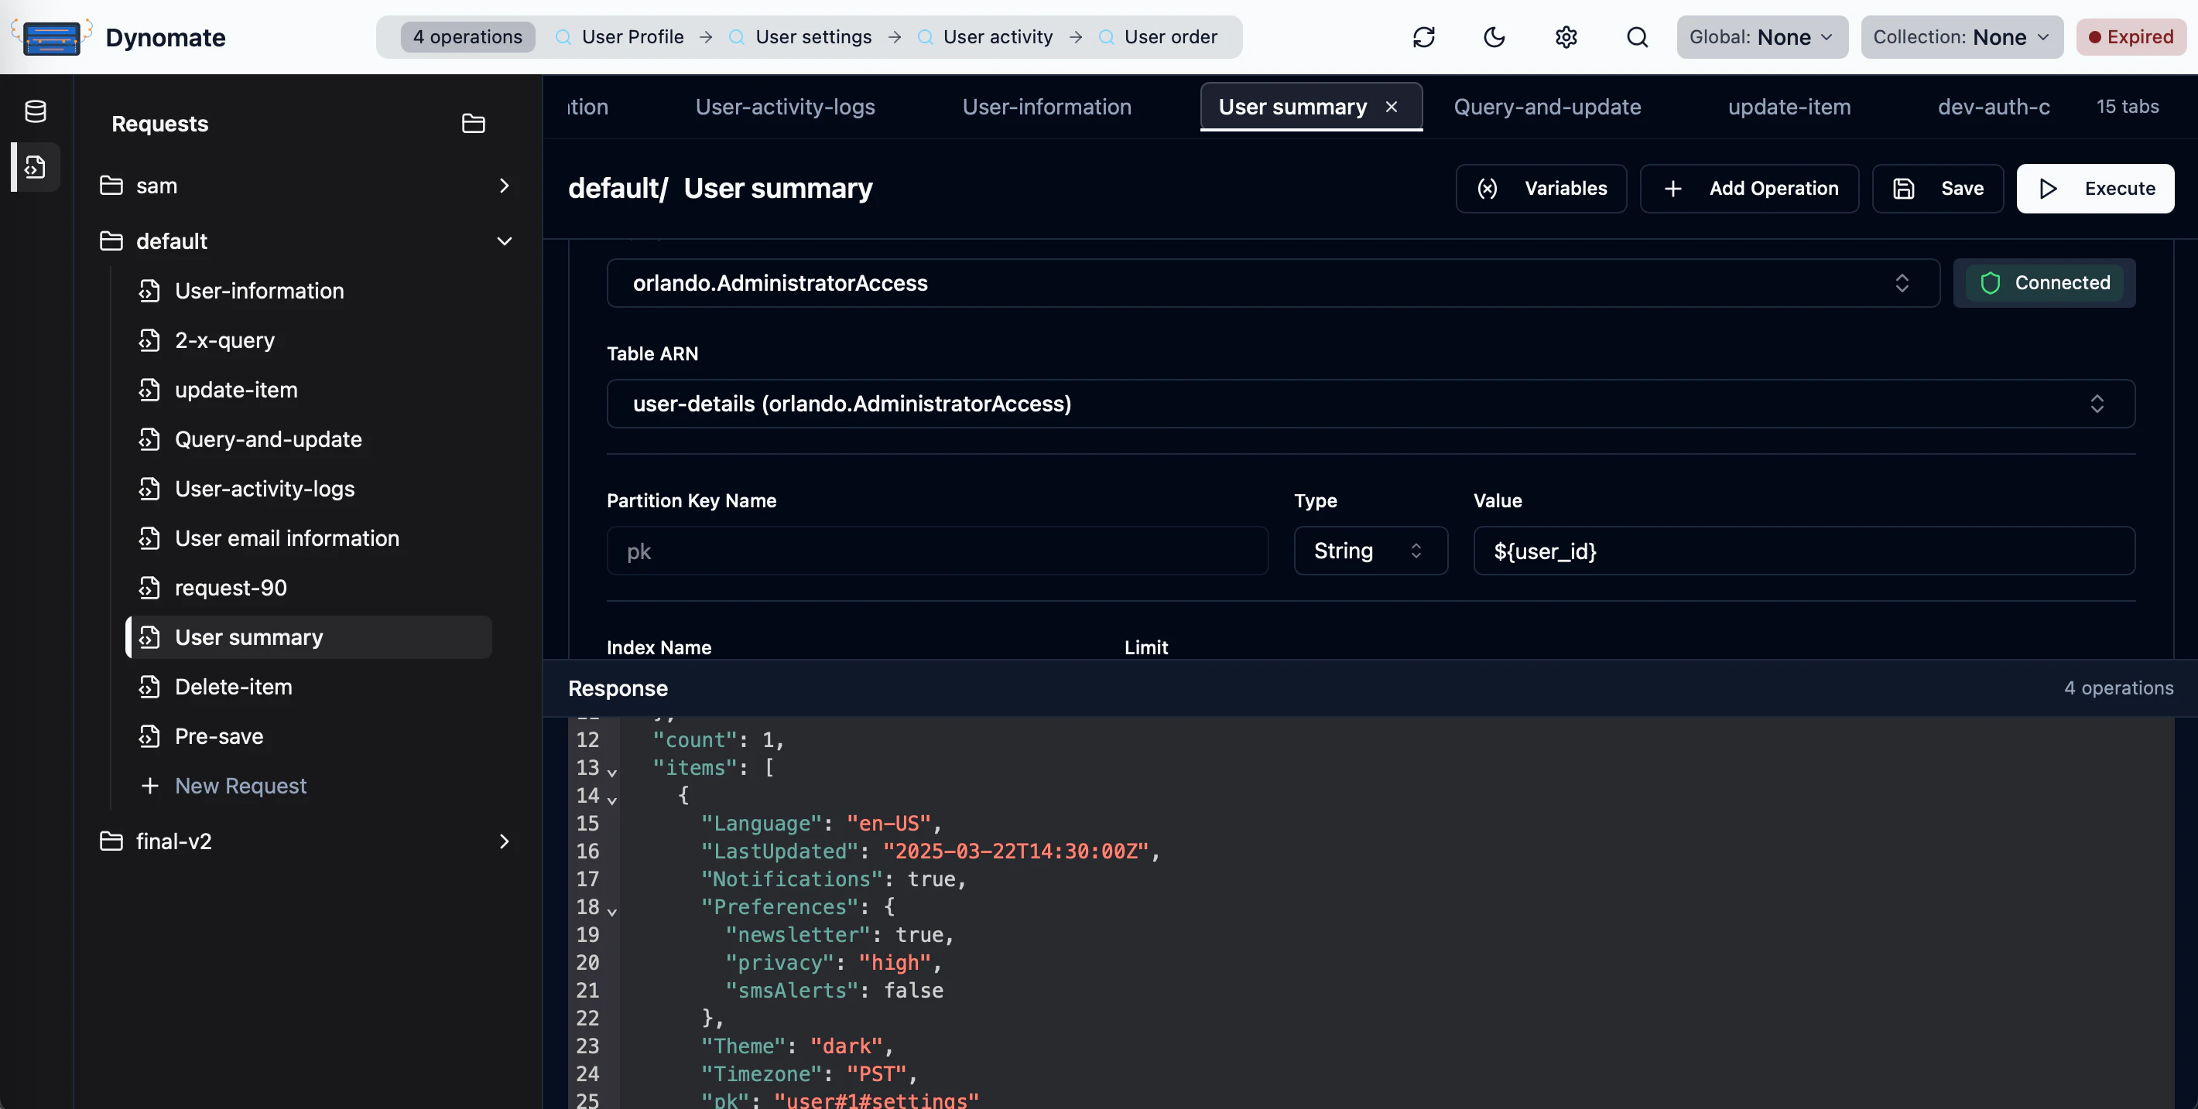Image resolution: width=2198 pixels, height=1109 pixels.
Task: Toggle dark mode with the moon icon
Action: point(1495,36)
